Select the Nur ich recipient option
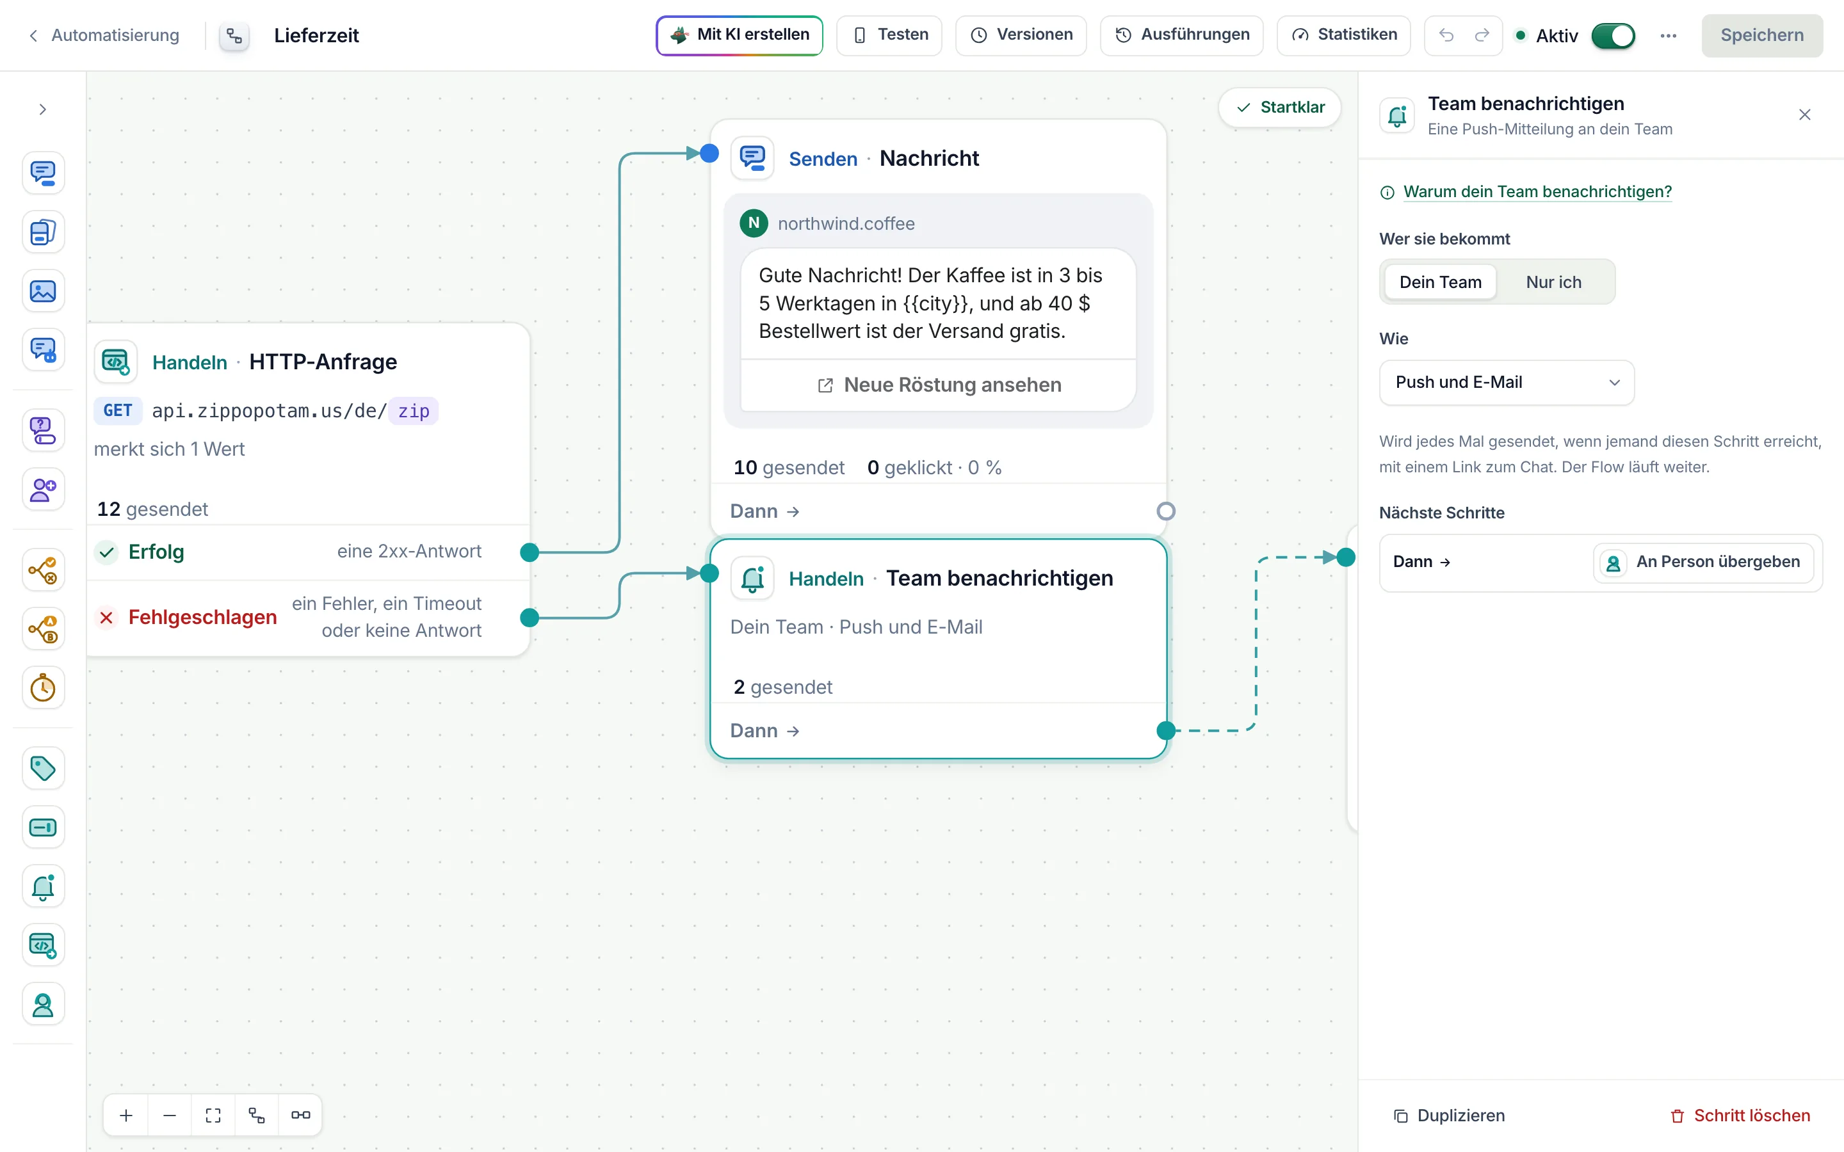 coord(1553,282)
